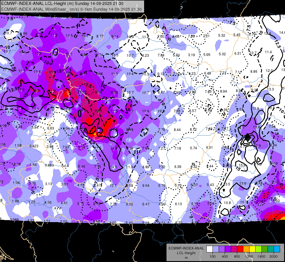Click the wind shear value "5.47"
285x262 pixels.
click(x=146, y=204)
